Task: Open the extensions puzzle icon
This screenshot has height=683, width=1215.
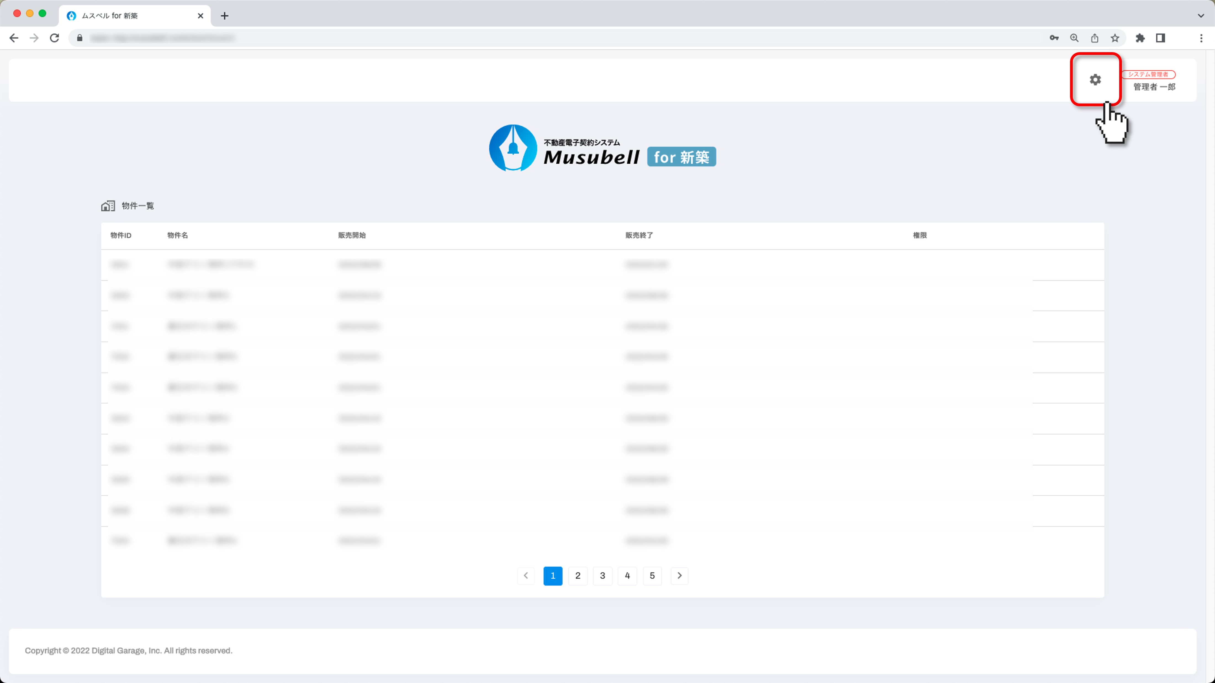Action: [1140, 38]
